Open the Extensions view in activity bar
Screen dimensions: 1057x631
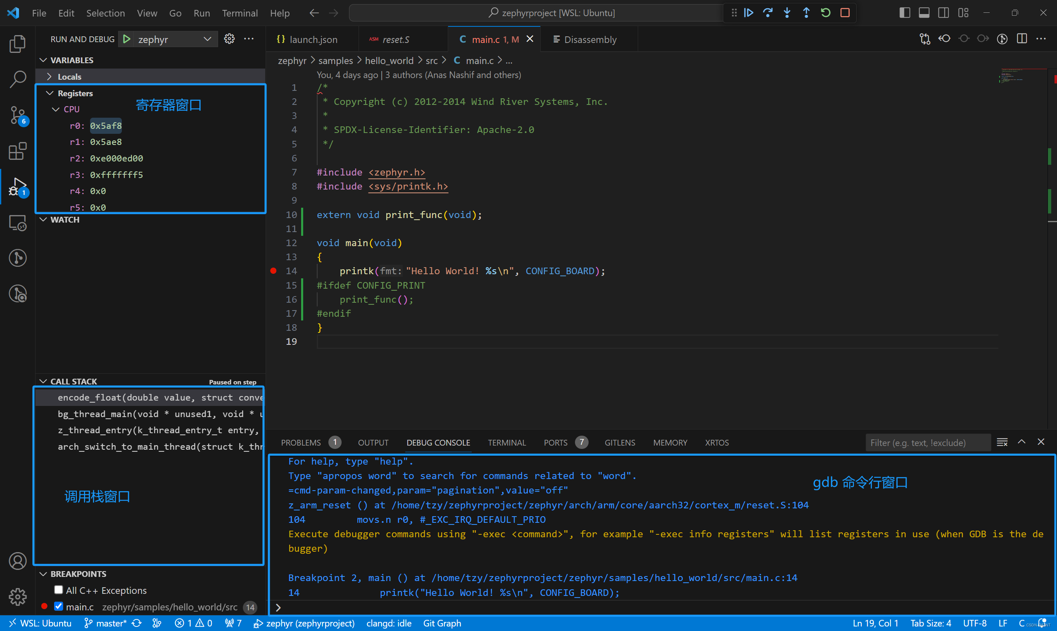coord(17,152)
